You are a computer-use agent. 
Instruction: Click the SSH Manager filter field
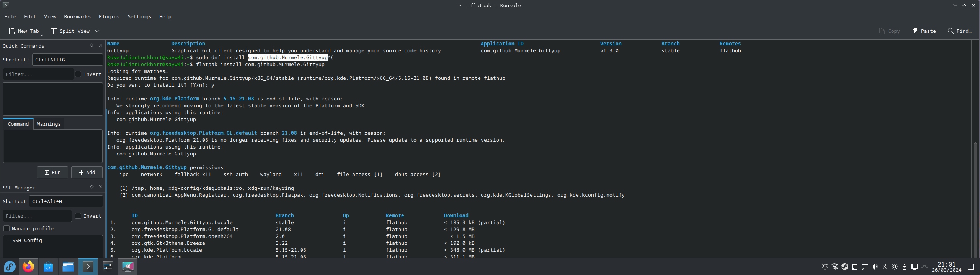pos(37,216)
